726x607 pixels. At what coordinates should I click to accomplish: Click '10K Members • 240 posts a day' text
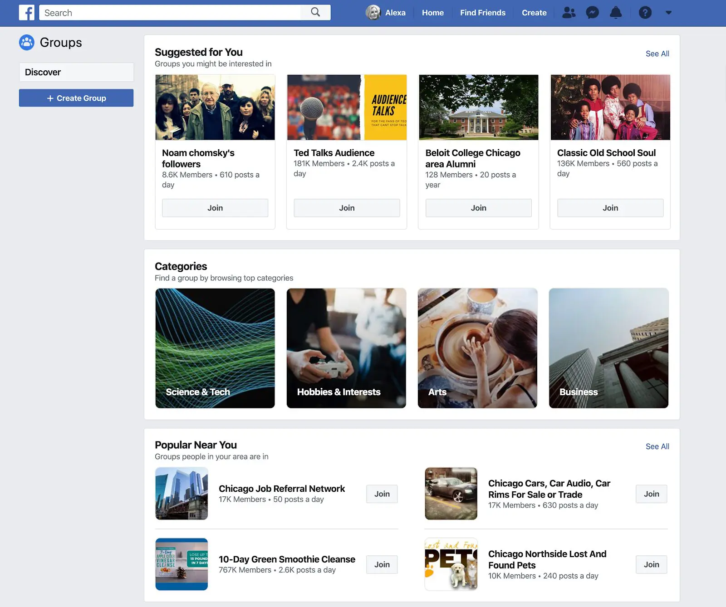coord(543,576)
